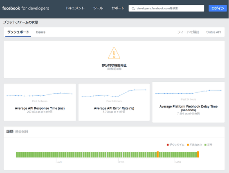
Task: Click the search magnifier icon
Action: click(133, 9)
